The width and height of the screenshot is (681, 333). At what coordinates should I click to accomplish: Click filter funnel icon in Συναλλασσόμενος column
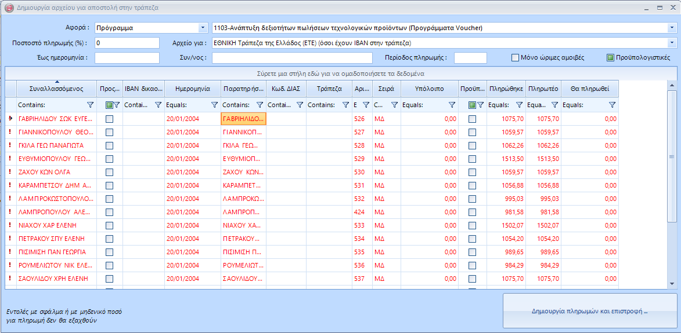pos(90,105)
